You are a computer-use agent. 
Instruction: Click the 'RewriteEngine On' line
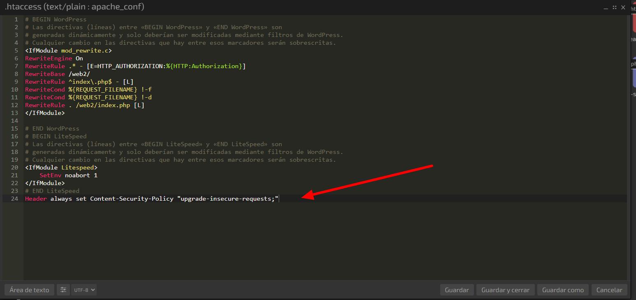[x=54, y=58]
